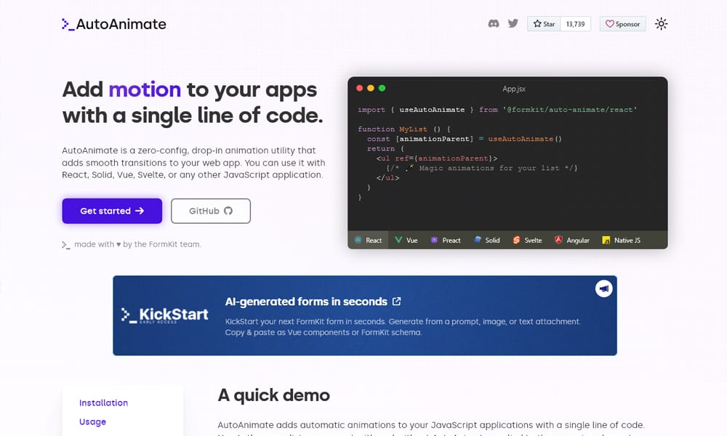Click the send icon on the KickStart banner

(x=603, y=288)
